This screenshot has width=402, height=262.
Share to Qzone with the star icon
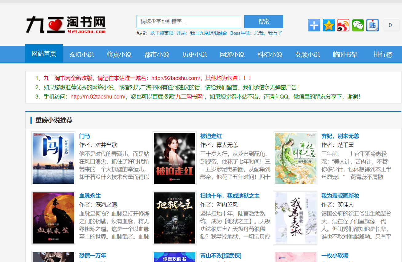[329, 25]
